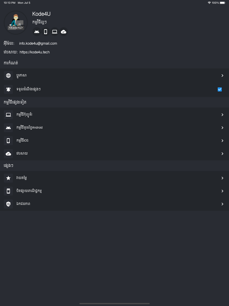Open the website row with the cloud icon
The width and height of the screenshot is (229, 306).
22,154
